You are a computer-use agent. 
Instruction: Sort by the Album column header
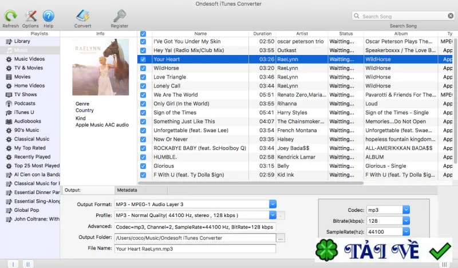(401, 34)
